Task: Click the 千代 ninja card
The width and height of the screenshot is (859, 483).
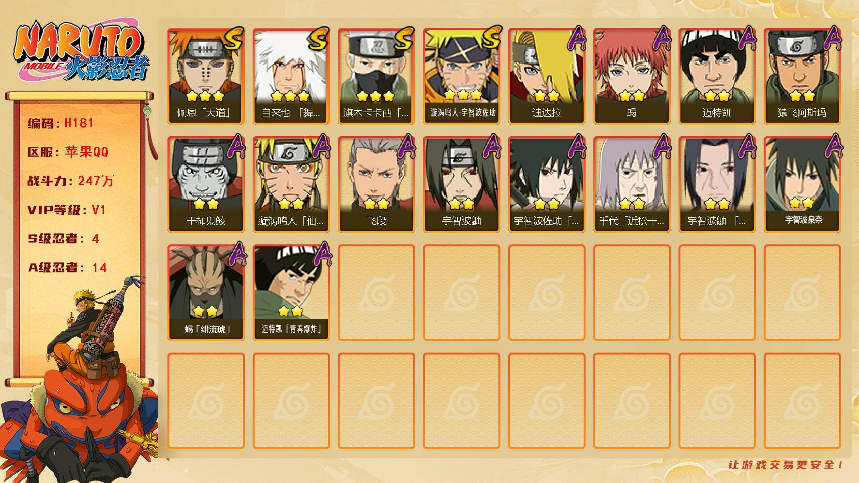Action: click(632, 185)
